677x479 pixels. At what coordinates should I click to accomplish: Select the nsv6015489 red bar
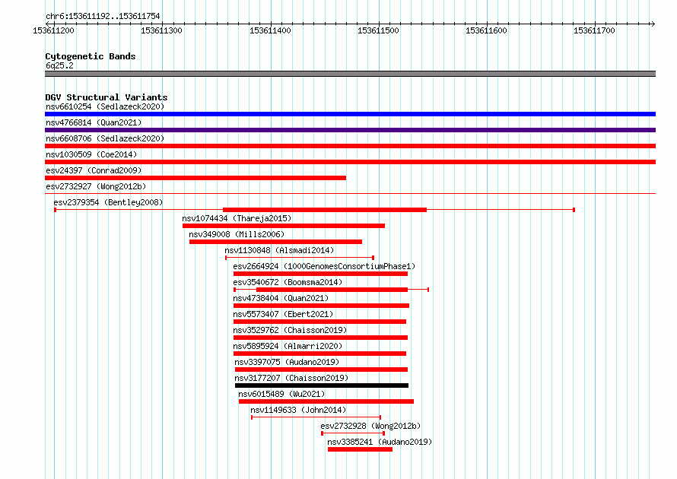coord(326,401)
